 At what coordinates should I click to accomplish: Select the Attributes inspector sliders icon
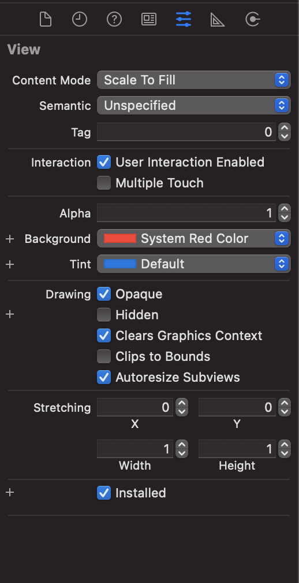pos(184,19)
